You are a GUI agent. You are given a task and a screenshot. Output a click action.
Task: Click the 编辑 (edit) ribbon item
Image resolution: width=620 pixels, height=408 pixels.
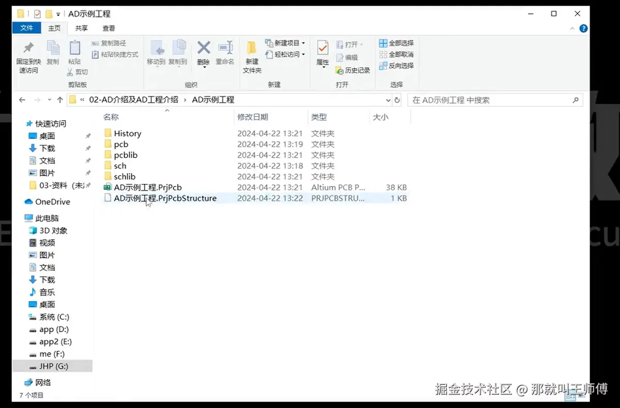pos(347,57)
